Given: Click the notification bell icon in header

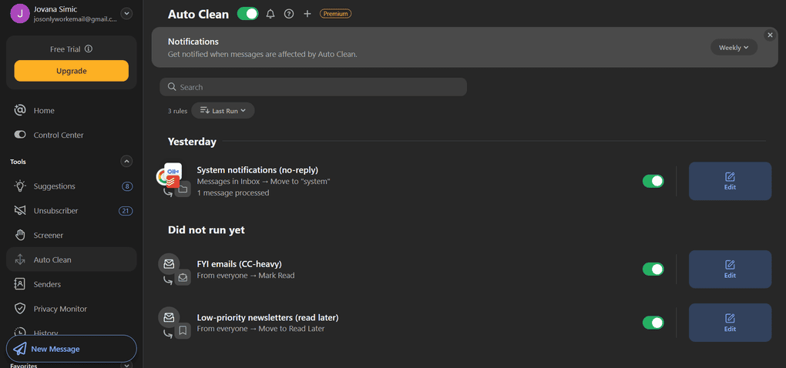Looking at the screenshot, I should tap(270, 14).
